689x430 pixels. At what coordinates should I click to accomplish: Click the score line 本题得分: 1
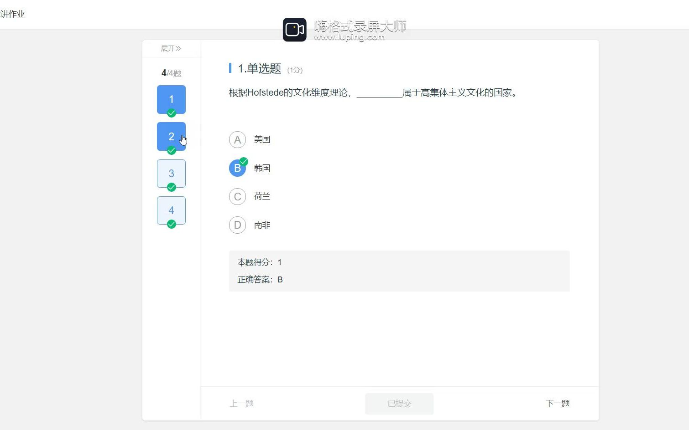(x=260, y=262)
